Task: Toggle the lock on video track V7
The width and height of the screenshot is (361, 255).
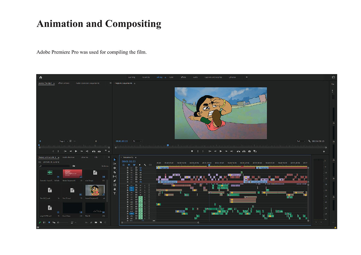Action: (x=127, y=168)
